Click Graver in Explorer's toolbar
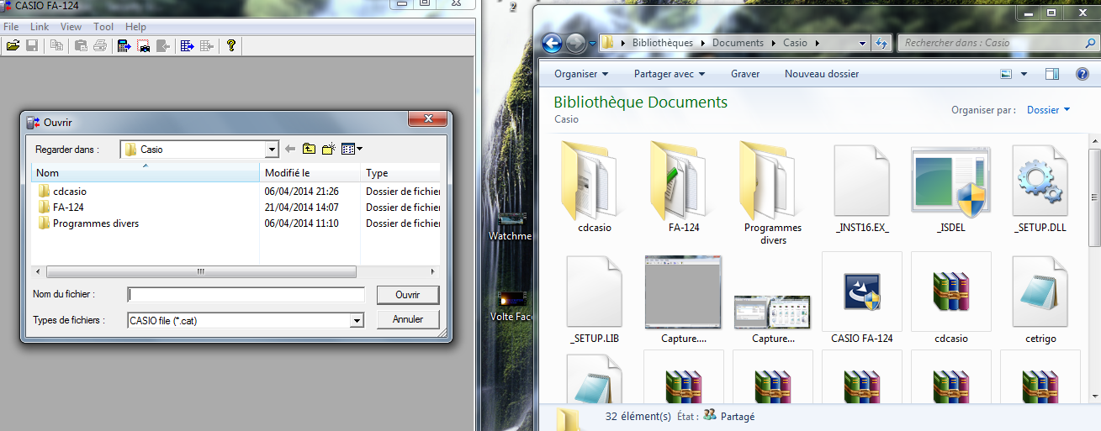 [x=745, y=74]
